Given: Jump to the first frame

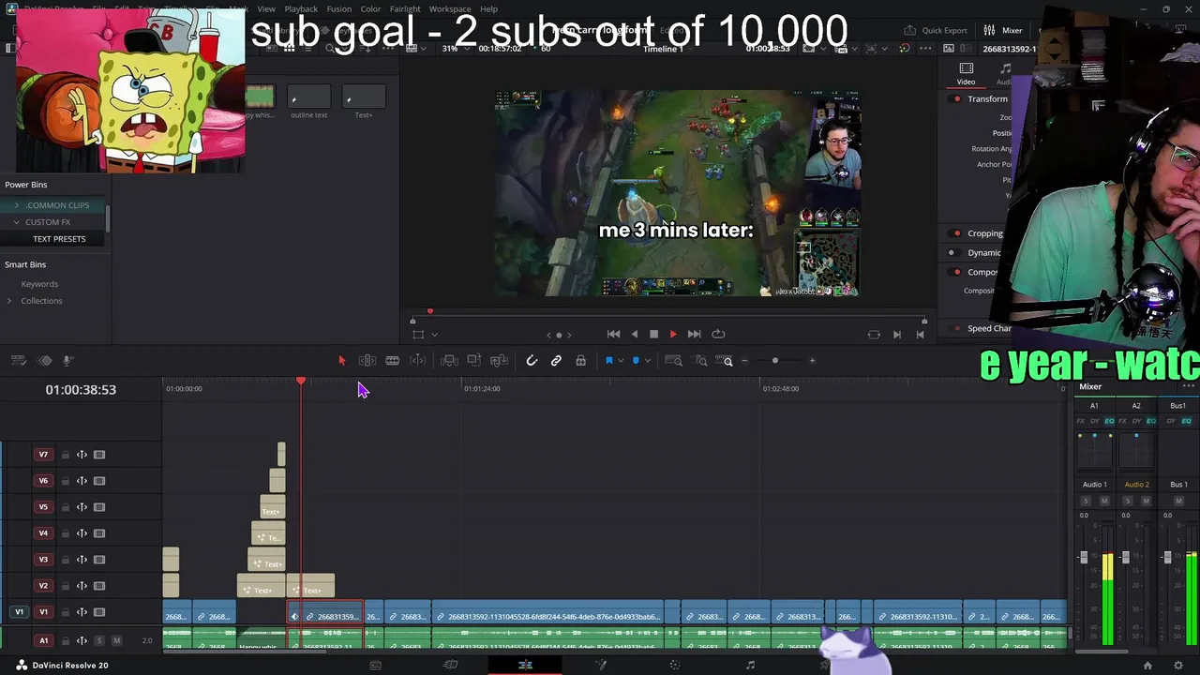Looking at the screenshot, I should pos(613,334).
